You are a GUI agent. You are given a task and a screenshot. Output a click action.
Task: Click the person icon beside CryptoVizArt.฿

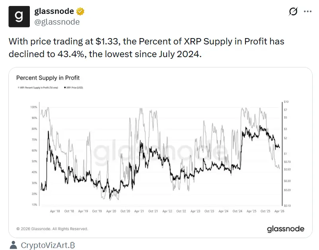(x=14, y=245)
